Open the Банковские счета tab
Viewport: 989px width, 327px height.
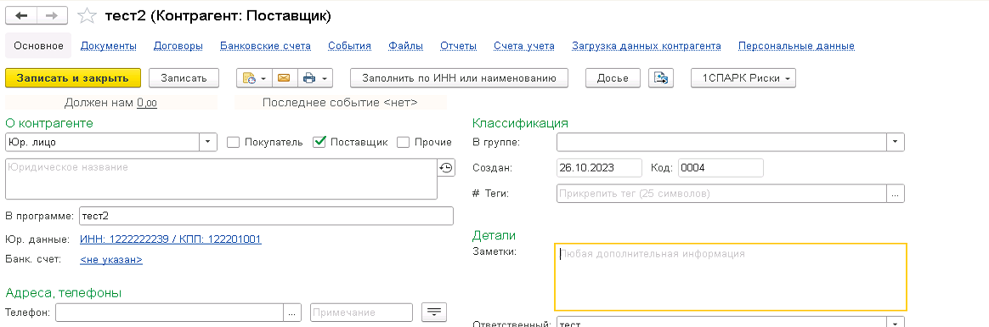click(265, 46)
